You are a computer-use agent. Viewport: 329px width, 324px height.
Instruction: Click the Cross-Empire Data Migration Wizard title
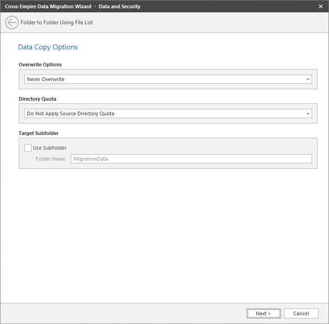tap(48, 6)
